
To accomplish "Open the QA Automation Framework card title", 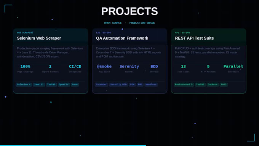I will tap(122, 38).
